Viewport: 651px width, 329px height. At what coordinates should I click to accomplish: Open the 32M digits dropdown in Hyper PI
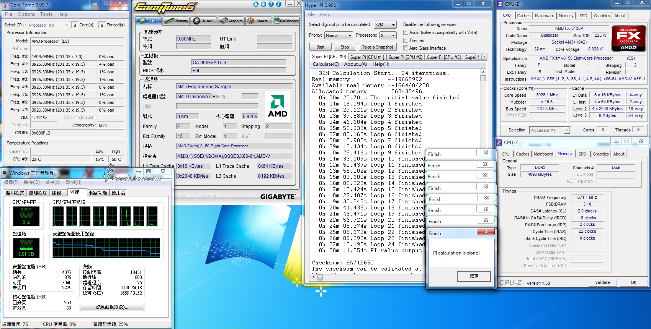tap(385, 24)
